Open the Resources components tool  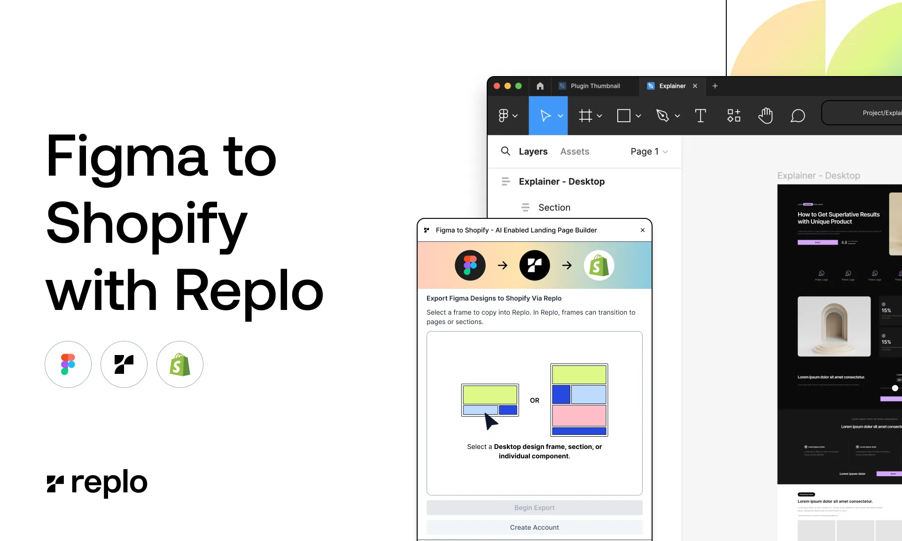(x=733, y=116)
